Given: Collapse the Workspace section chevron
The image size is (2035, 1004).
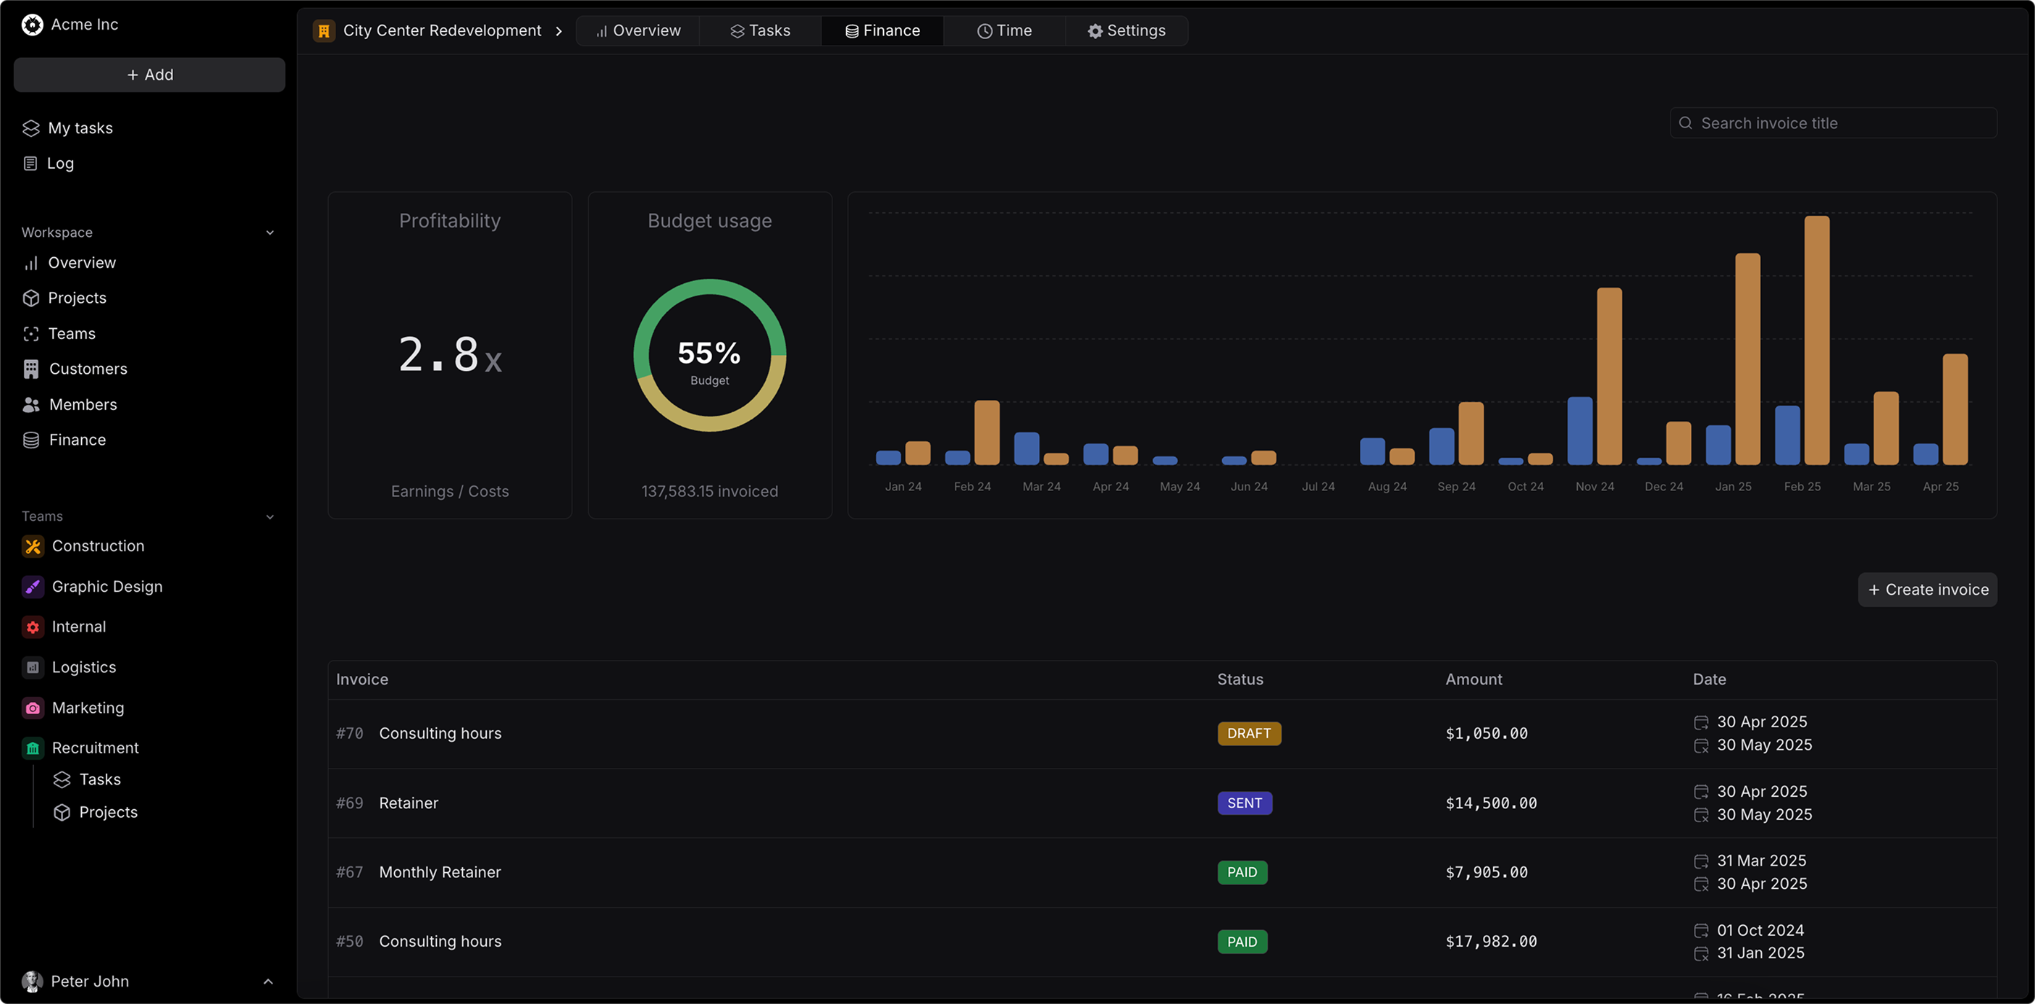Looking at the screenshot, I should coord(269,233).
